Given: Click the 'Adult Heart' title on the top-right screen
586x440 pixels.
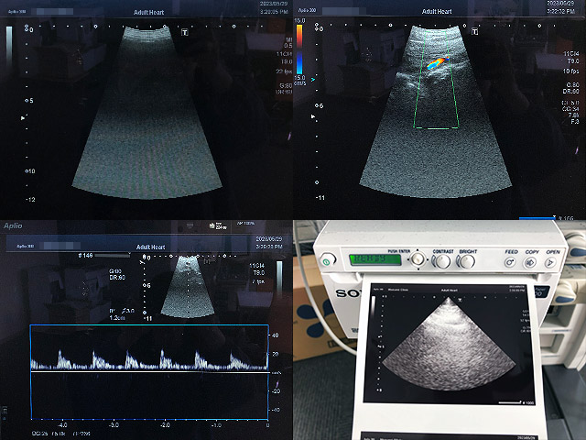Looking at the screenshot, I should pyautogui.click(x=437, y=12).
